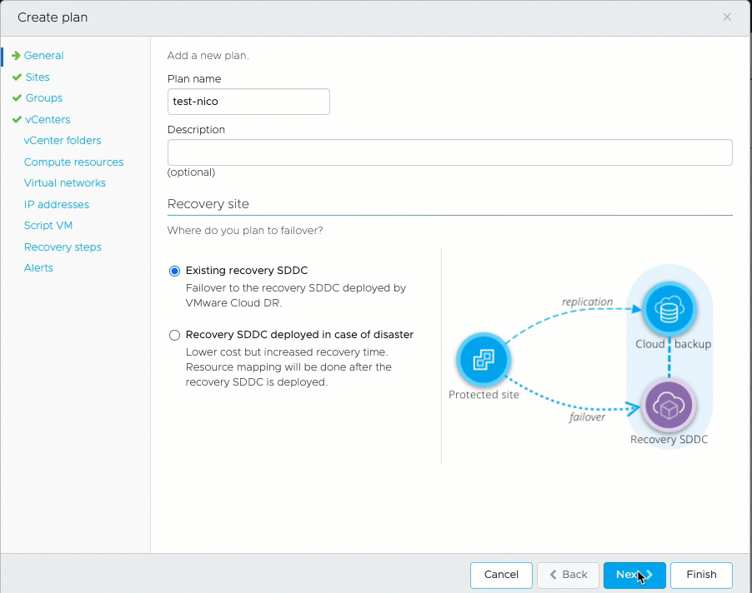
Task: Click the Finish button
Action: [701, 575]
